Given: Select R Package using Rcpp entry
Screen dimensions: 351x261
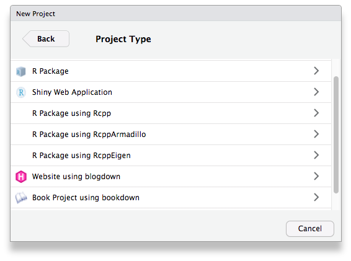Looking at the screenshot, I should click(x=171, y=113).
